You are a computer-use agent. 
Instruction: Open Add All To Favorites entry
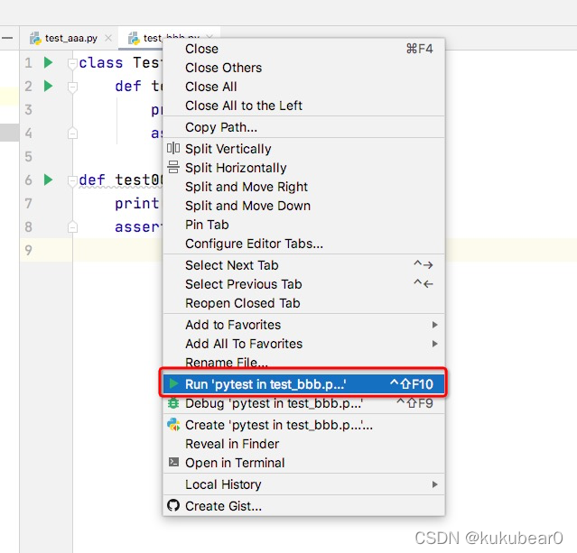303,344
